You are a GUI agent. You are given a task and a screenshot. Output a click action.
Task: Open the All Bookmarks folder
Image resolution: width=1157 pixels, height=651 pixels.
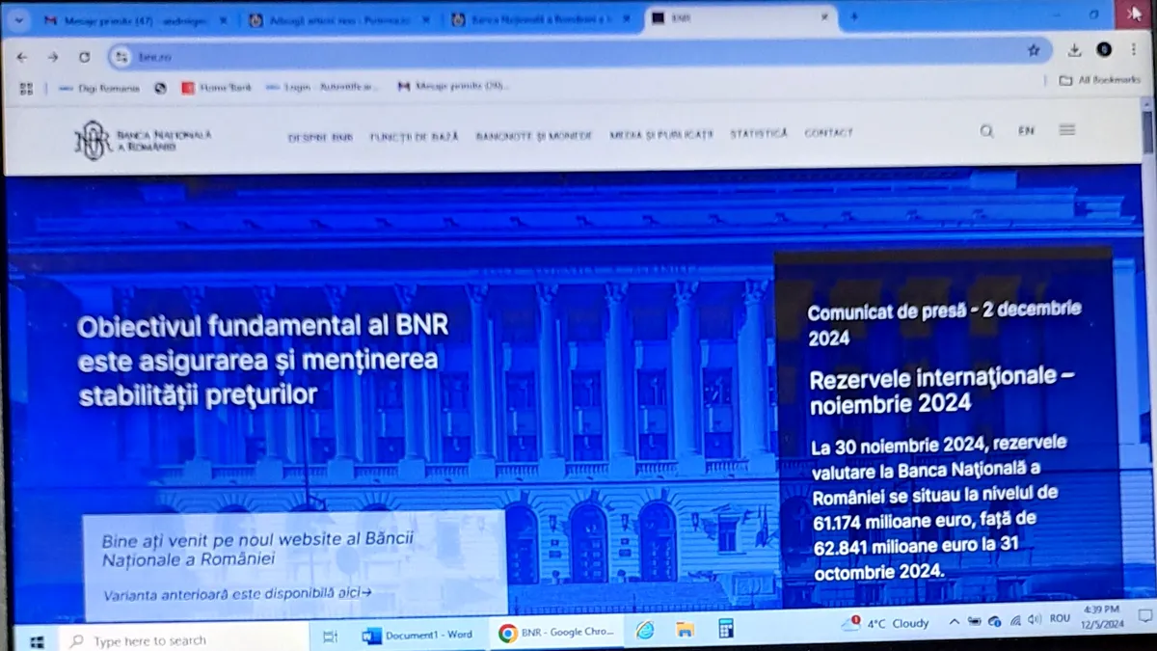1100,80
